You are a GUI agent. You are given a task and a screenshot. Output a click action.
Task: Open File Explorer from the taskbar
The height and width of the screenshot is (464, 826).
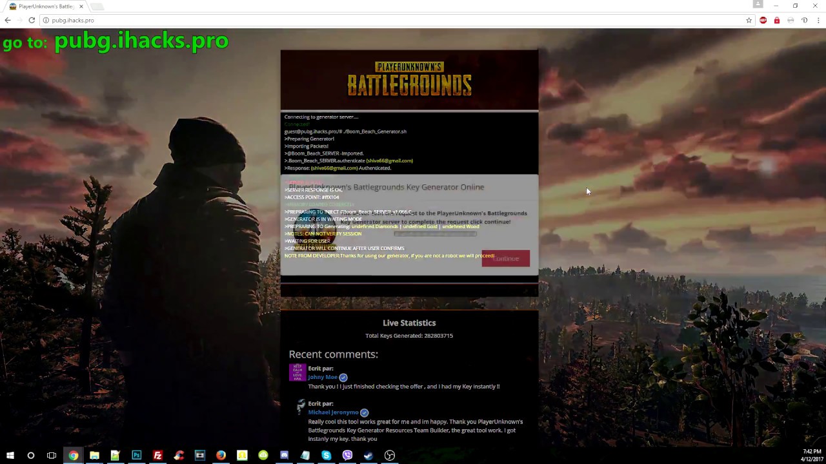pos(94,456)
